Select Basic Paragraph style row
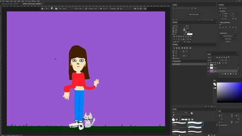The image size is (242, 136). pyautogui.click(x=189, y=64)
